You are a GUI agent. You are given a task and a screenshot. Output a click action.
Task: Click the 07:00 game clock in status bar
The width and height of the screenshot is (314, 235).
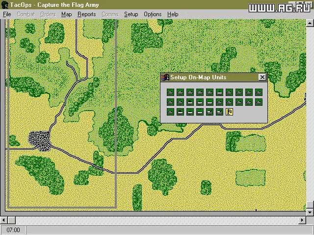[13, 230]
